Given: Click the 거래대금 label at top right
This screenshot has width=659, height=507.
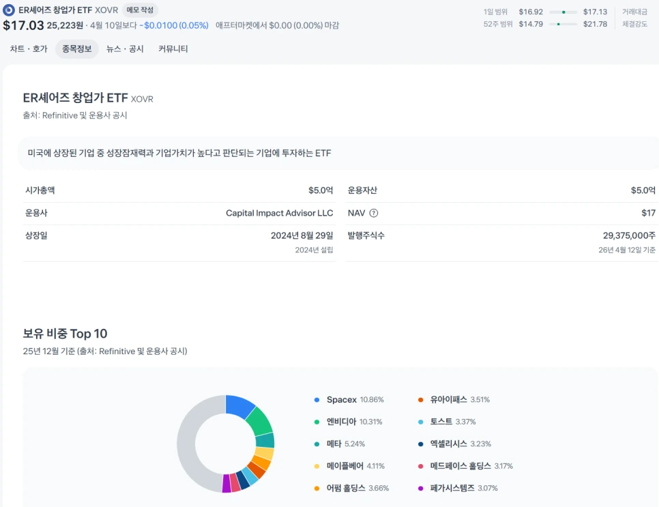Looking at the screenshot, I should click(634, 12).
